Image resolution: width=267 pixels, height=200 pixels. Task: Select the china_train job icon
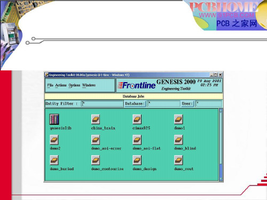[x=96, y=119]
